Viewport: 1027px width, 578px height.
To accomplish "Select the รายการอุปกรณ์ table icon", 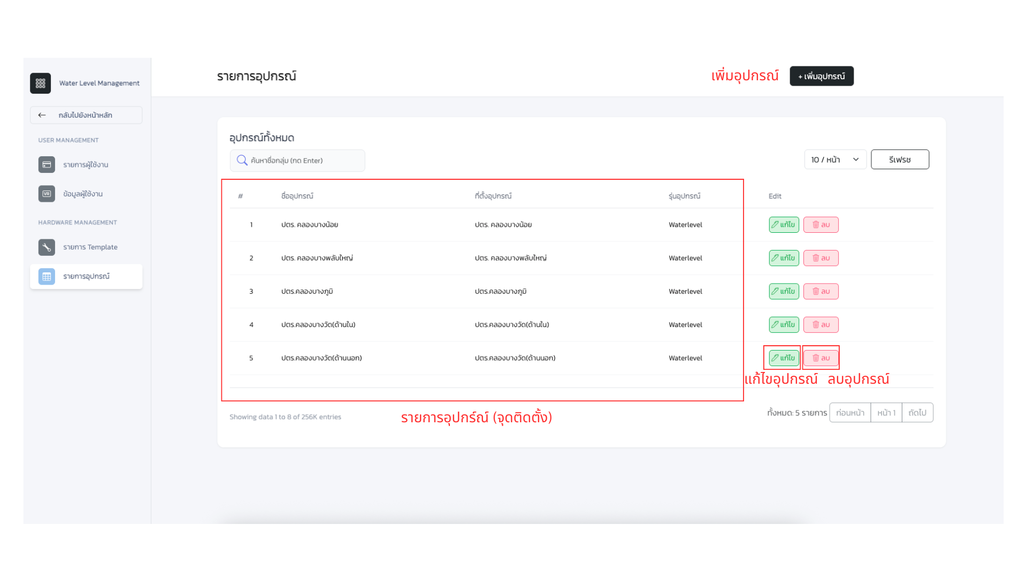I will tap(47, 276).
